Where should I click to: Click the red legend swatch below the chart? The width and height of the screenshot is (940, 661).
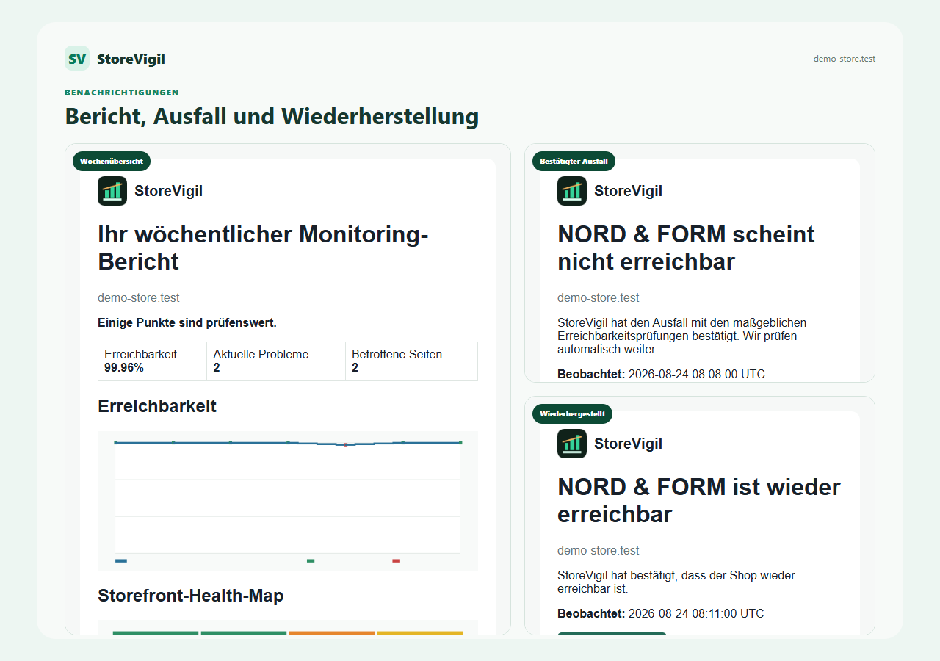point(396,561)
